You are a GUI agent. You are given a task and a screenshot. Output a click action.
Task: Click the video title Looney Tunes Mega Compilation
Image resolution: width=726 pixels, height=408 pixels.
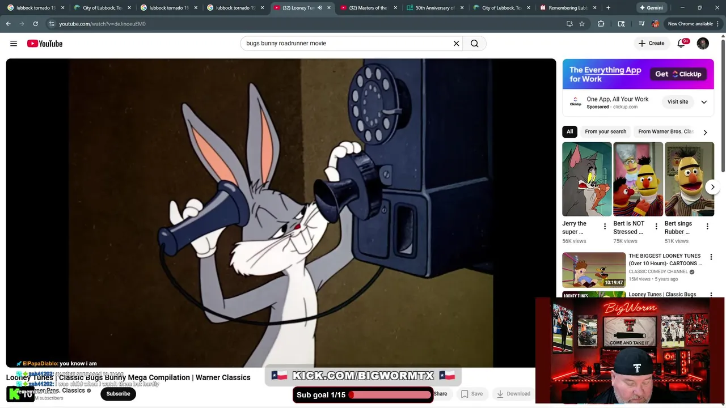128,377
